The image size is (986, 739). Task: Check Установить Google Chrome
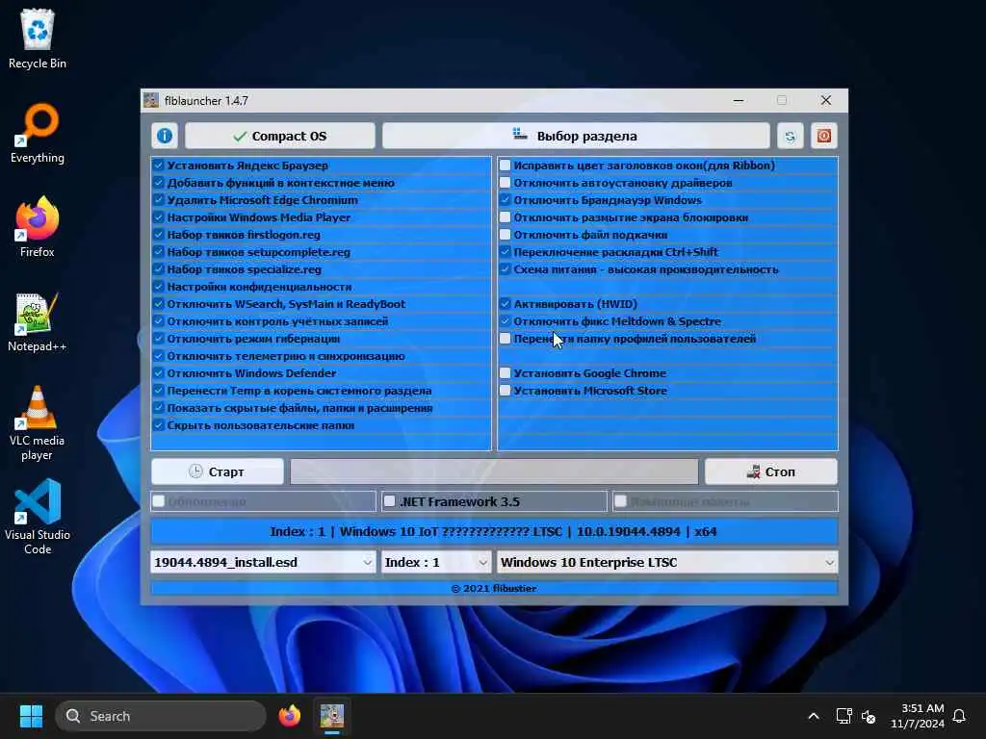505,373
